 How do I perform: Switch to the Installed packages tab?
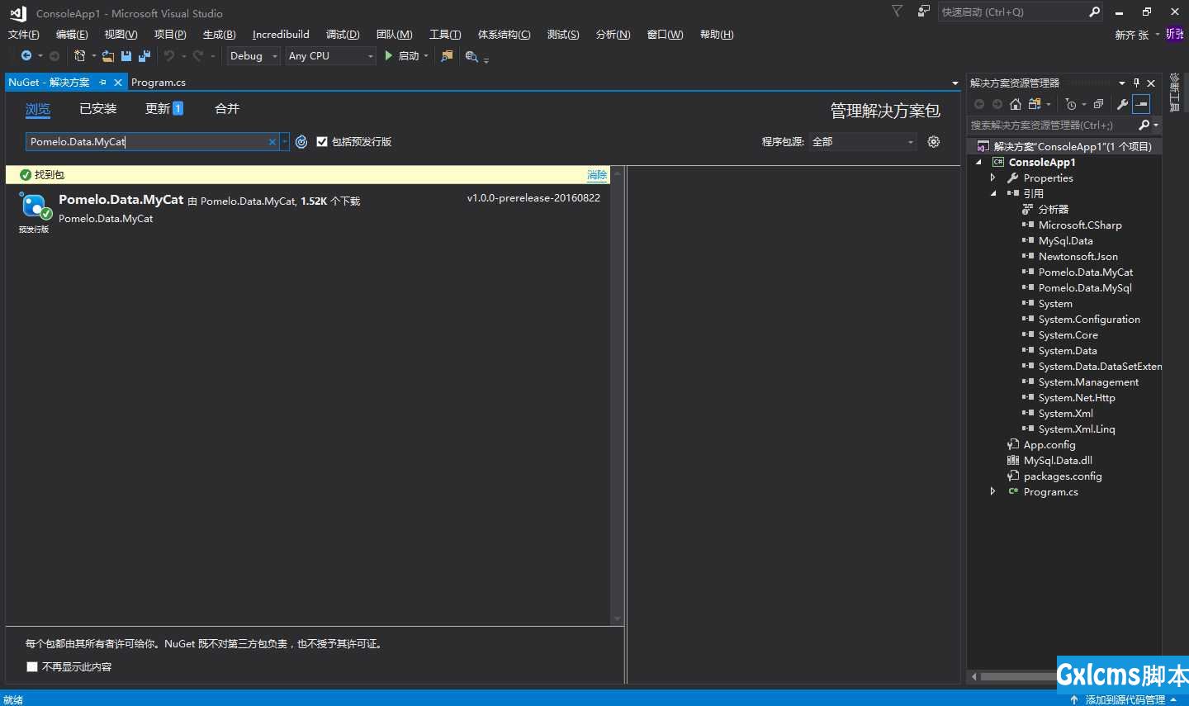click(98, 109)
